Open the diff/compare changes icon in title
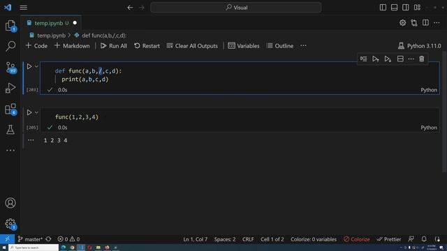The image size is (447, 251). pyautogui.click(x=414, y=23)
